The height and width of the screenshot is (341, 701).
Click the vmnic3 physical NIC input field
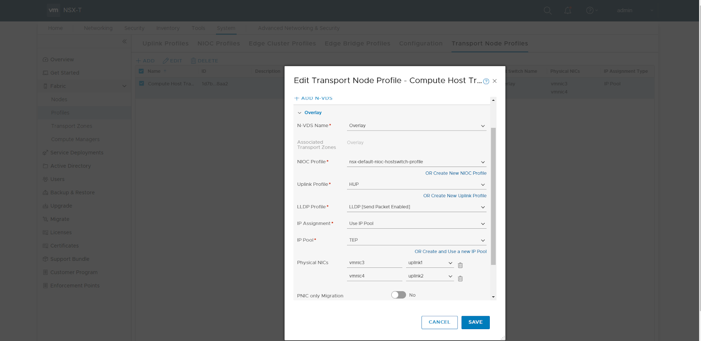pyautogui.click(x=374, y=263)
